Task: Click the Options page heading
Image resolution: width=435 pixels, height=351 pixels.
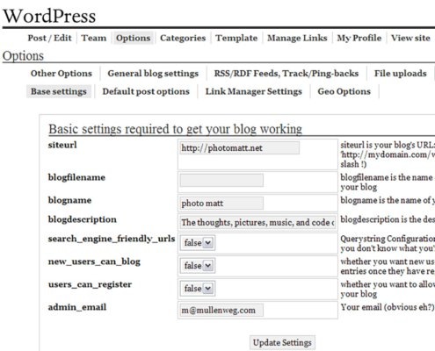Action: pos(23,56)
